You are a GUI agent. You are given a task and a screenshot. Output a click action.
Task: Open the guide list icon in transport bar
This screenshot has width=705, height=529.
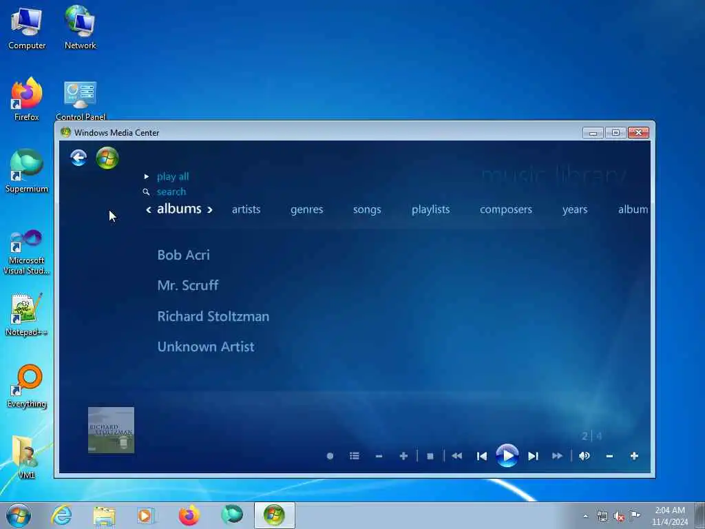click(x=355, y=456)
